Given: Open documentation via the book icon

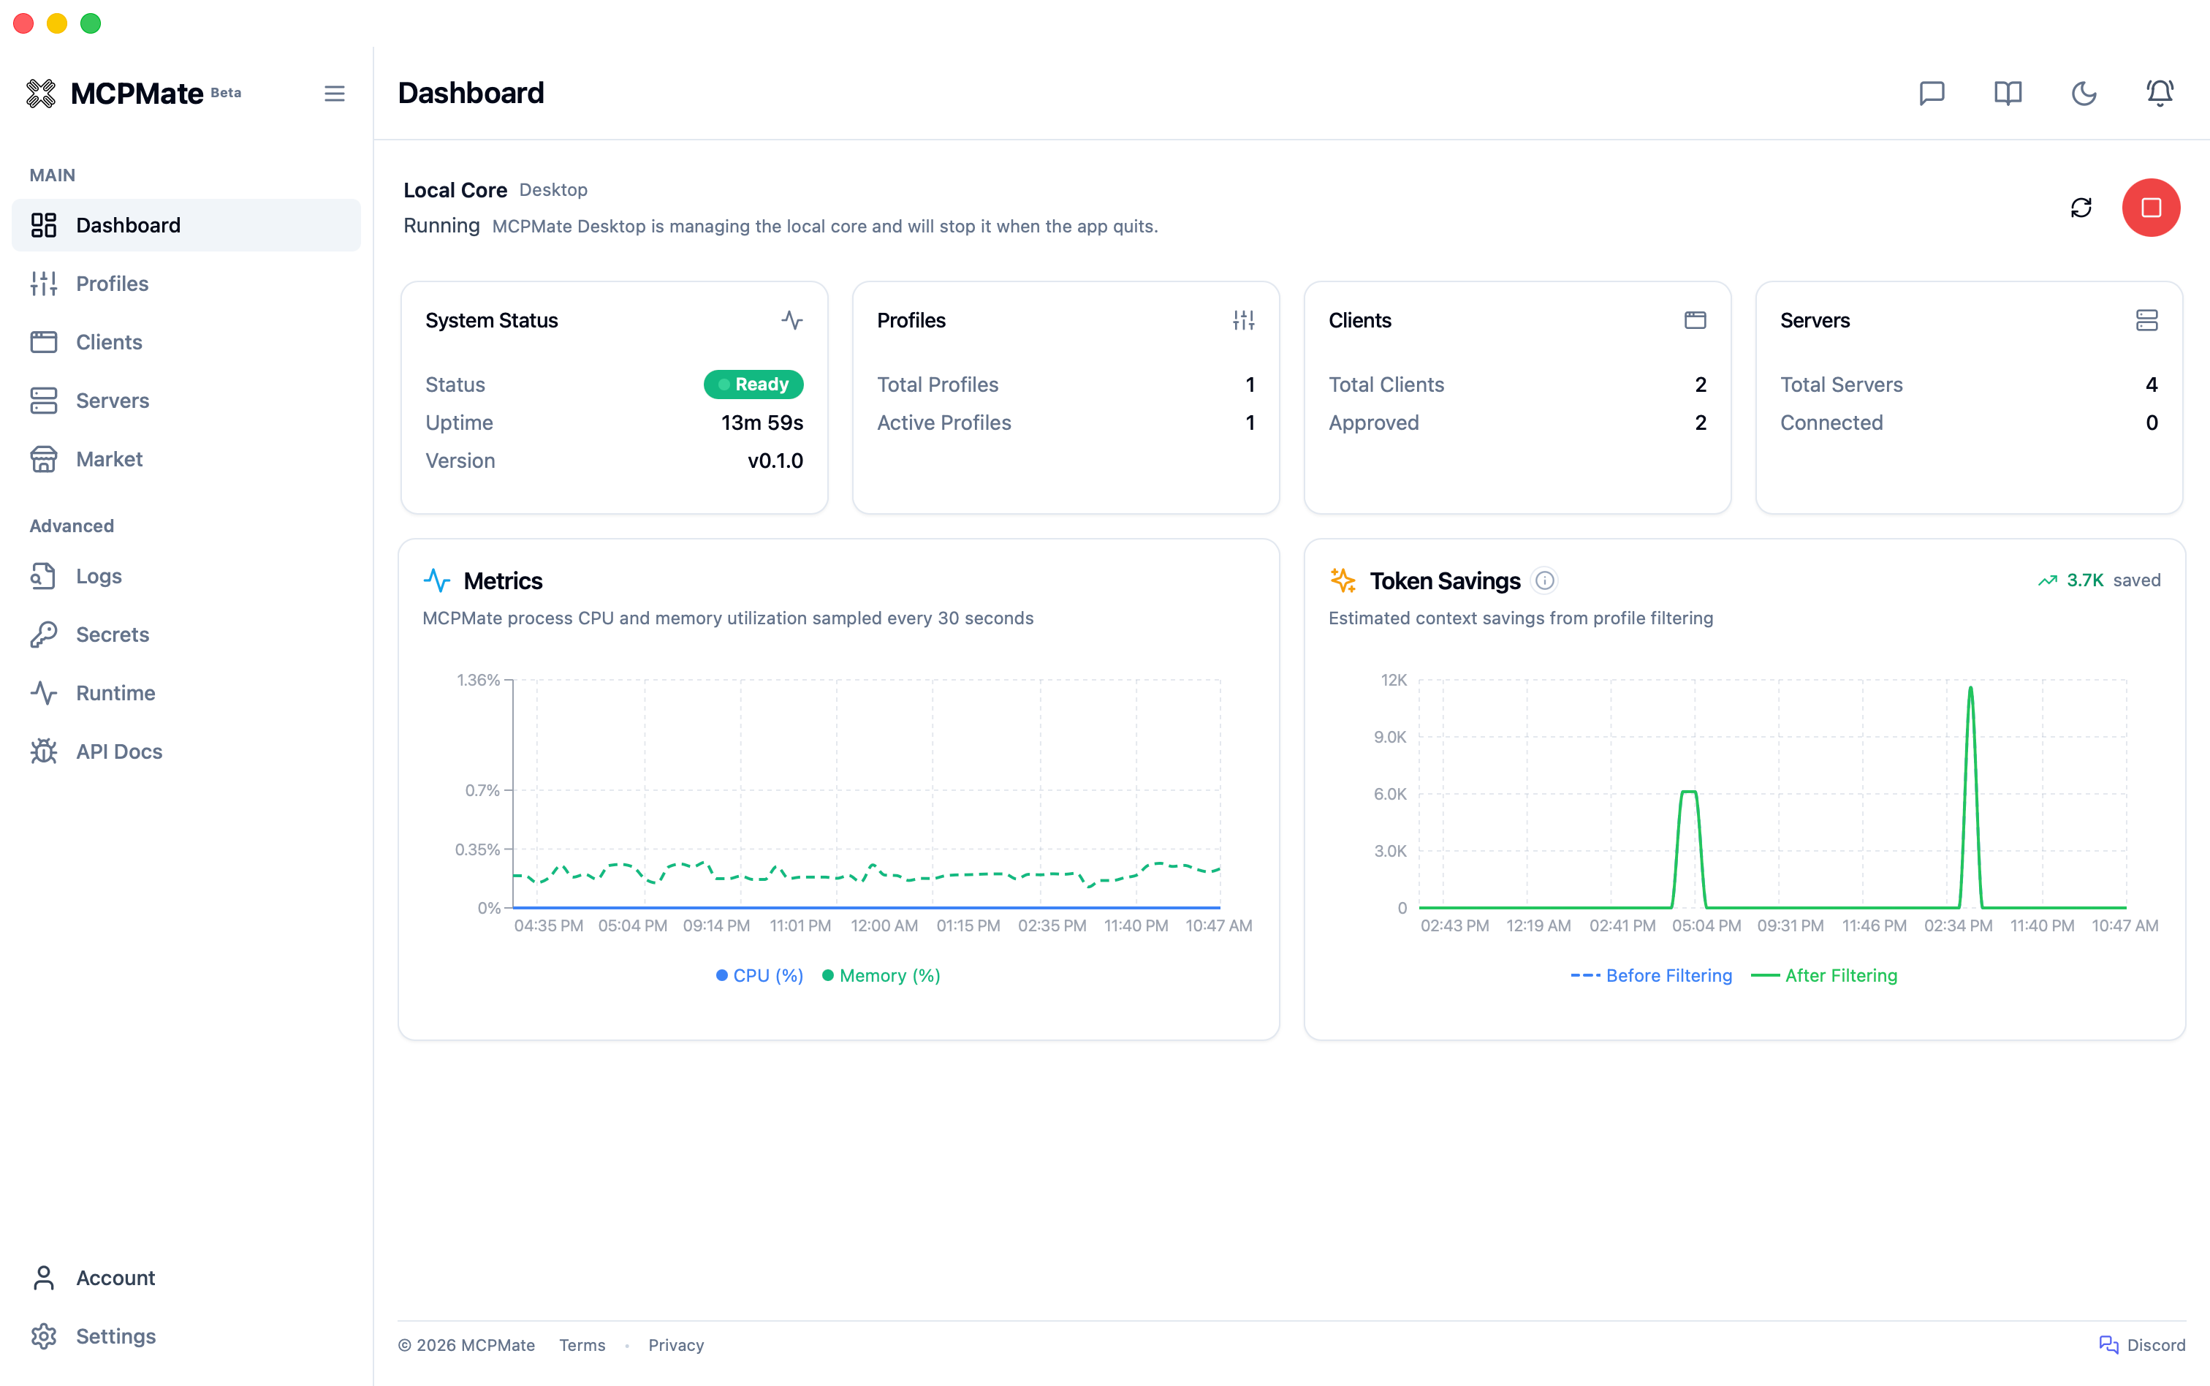Looking at the screenshot, I should pyautogui.click(x=2008, y=94).
